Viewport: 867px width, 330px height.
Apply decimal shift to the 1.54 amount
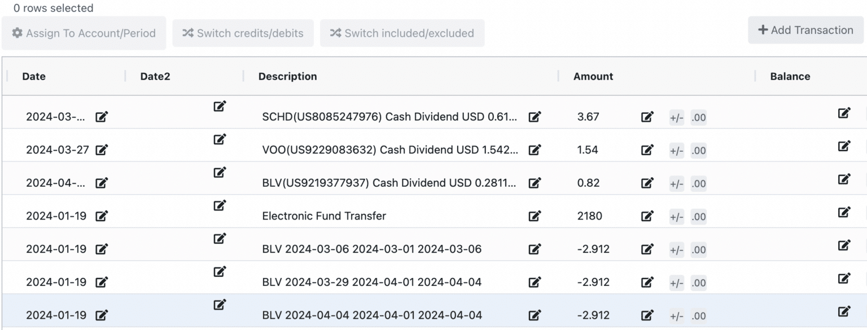click(x=698, y=150)
